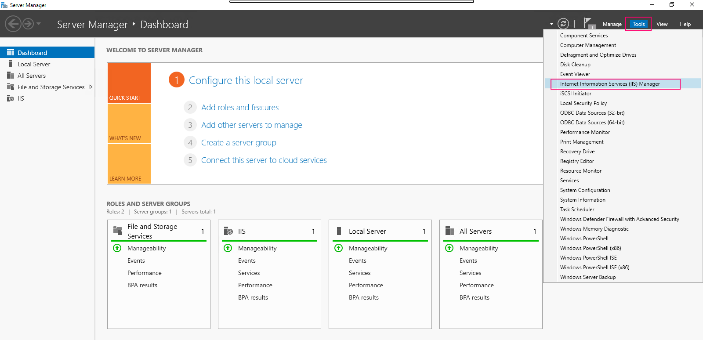Open Events in the IIS tile
This screenshot has height=340, width=703.
[x=247, y=260]
